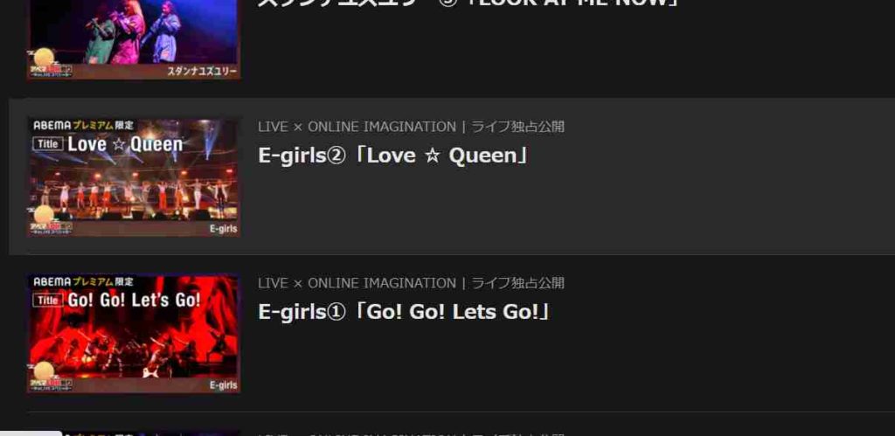Click the event logo on Love ☆ Queen thumbnail
Image resolution: width=895 pixels, height=436 pixels.
[50, 221]
